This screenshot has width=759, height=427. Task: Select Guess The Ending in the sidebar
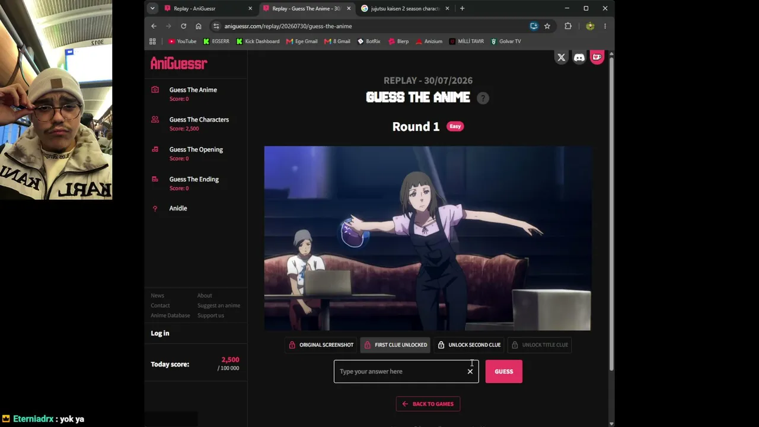tap(194, 179)
